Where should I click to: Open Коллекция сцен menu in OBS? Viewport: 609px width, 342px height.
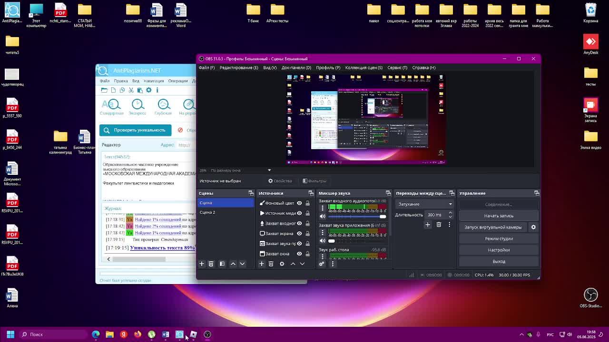363,67
